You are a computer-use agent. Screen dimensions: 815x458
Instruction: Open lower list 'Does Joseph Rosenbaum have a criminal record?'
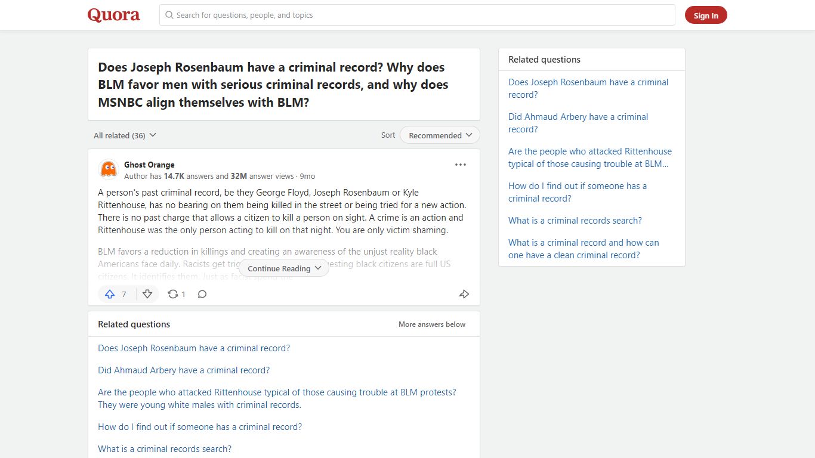click(x=194, y=348)
